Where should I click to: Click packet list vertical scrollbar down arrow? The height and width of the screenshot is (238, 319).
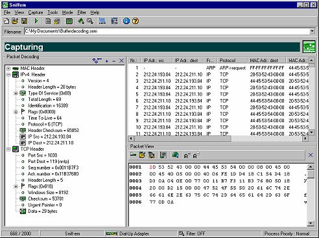(x=311, y=132)
